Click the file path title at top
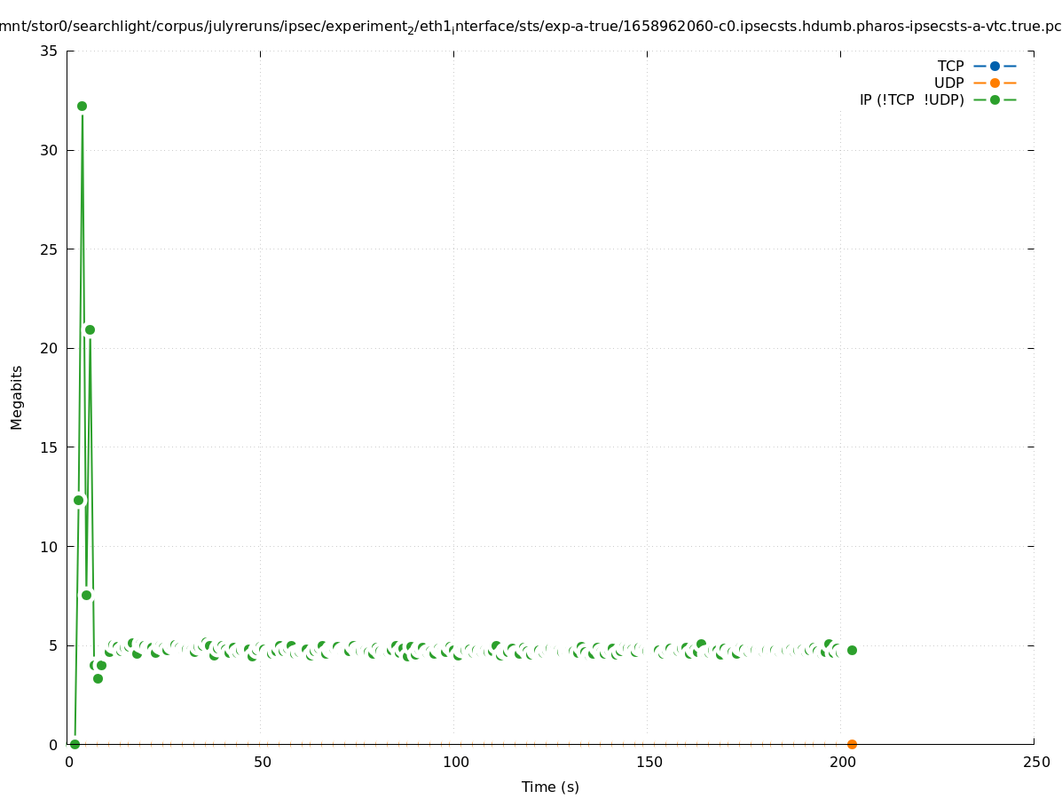The width and height of the screenshot is (1062, 799). point(531,27)
